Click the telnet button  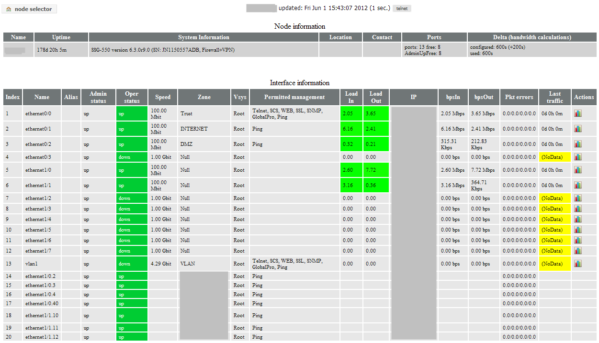[402, 9]
